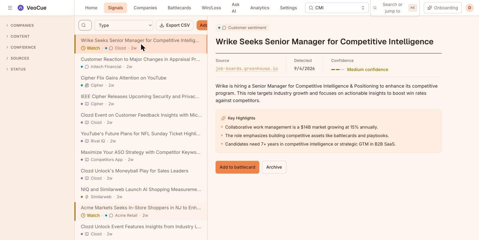The height and width of the screenshot is (240, 479).
Task: Open the Win/Loss tab
Action: [211, 8]
